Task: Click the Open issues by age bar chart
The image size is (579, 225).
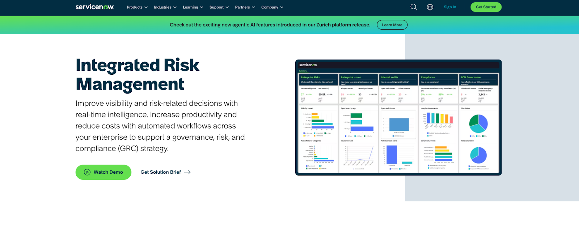Action: (x=358, y=122)
